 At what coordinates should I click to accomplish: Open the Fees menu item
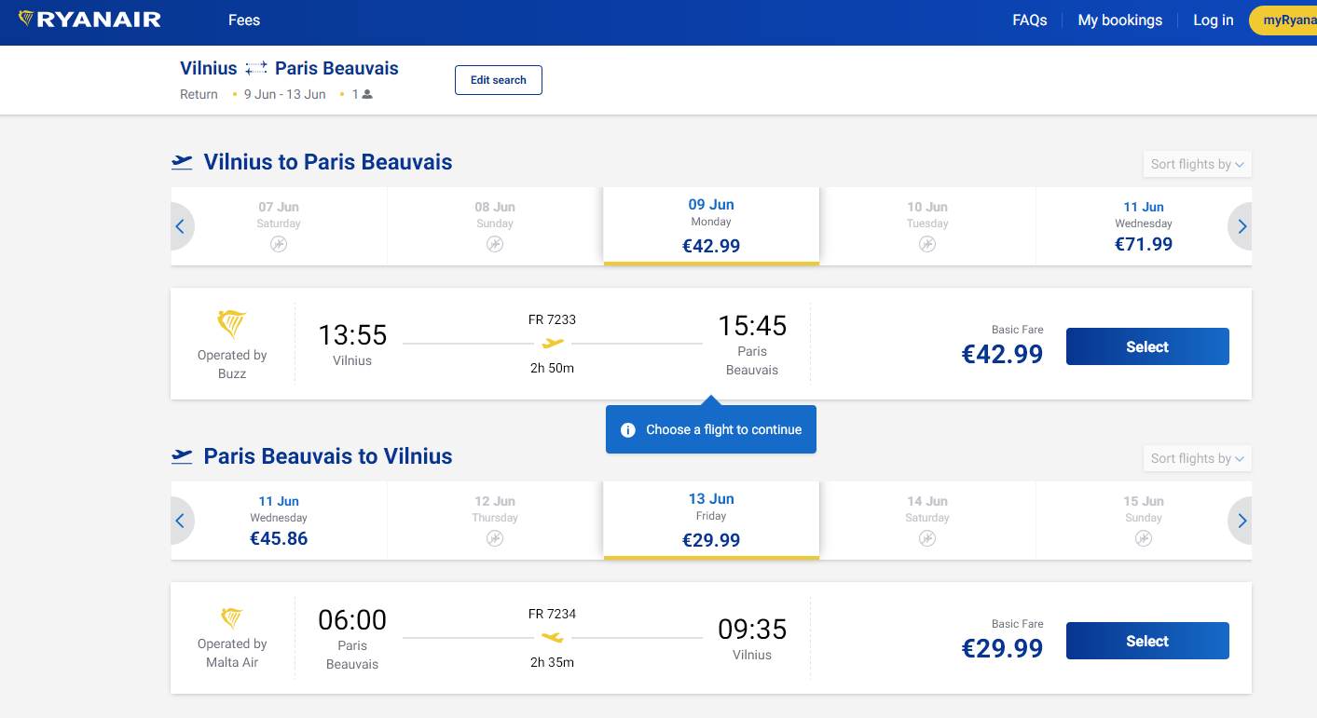[244, 20]
